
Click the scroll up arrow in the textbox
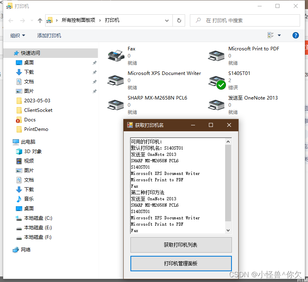point(228,142)
